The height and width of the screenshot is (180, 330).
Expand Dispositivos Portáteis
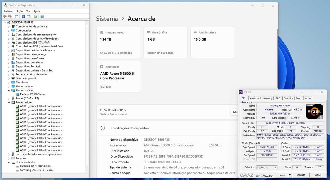click(9, 67)
